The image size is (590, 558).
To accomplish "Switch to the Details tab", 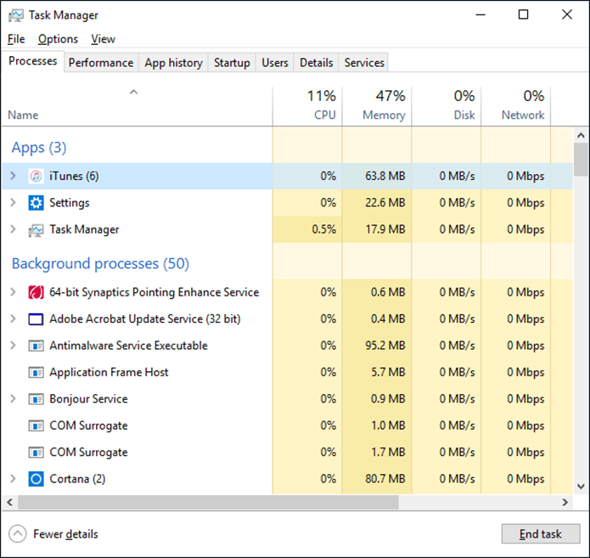I will [317, 63].
